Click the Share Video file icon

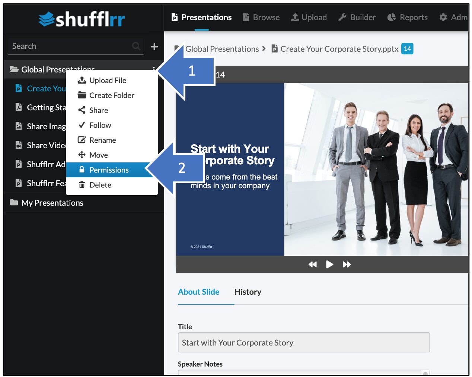click(19, 145)
